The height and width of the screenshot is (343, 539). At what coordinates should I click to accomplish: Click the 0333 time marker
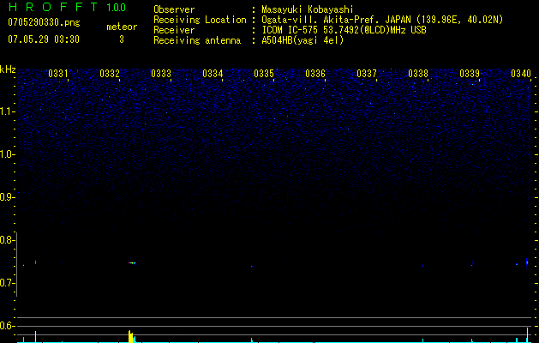pos(161,74)
